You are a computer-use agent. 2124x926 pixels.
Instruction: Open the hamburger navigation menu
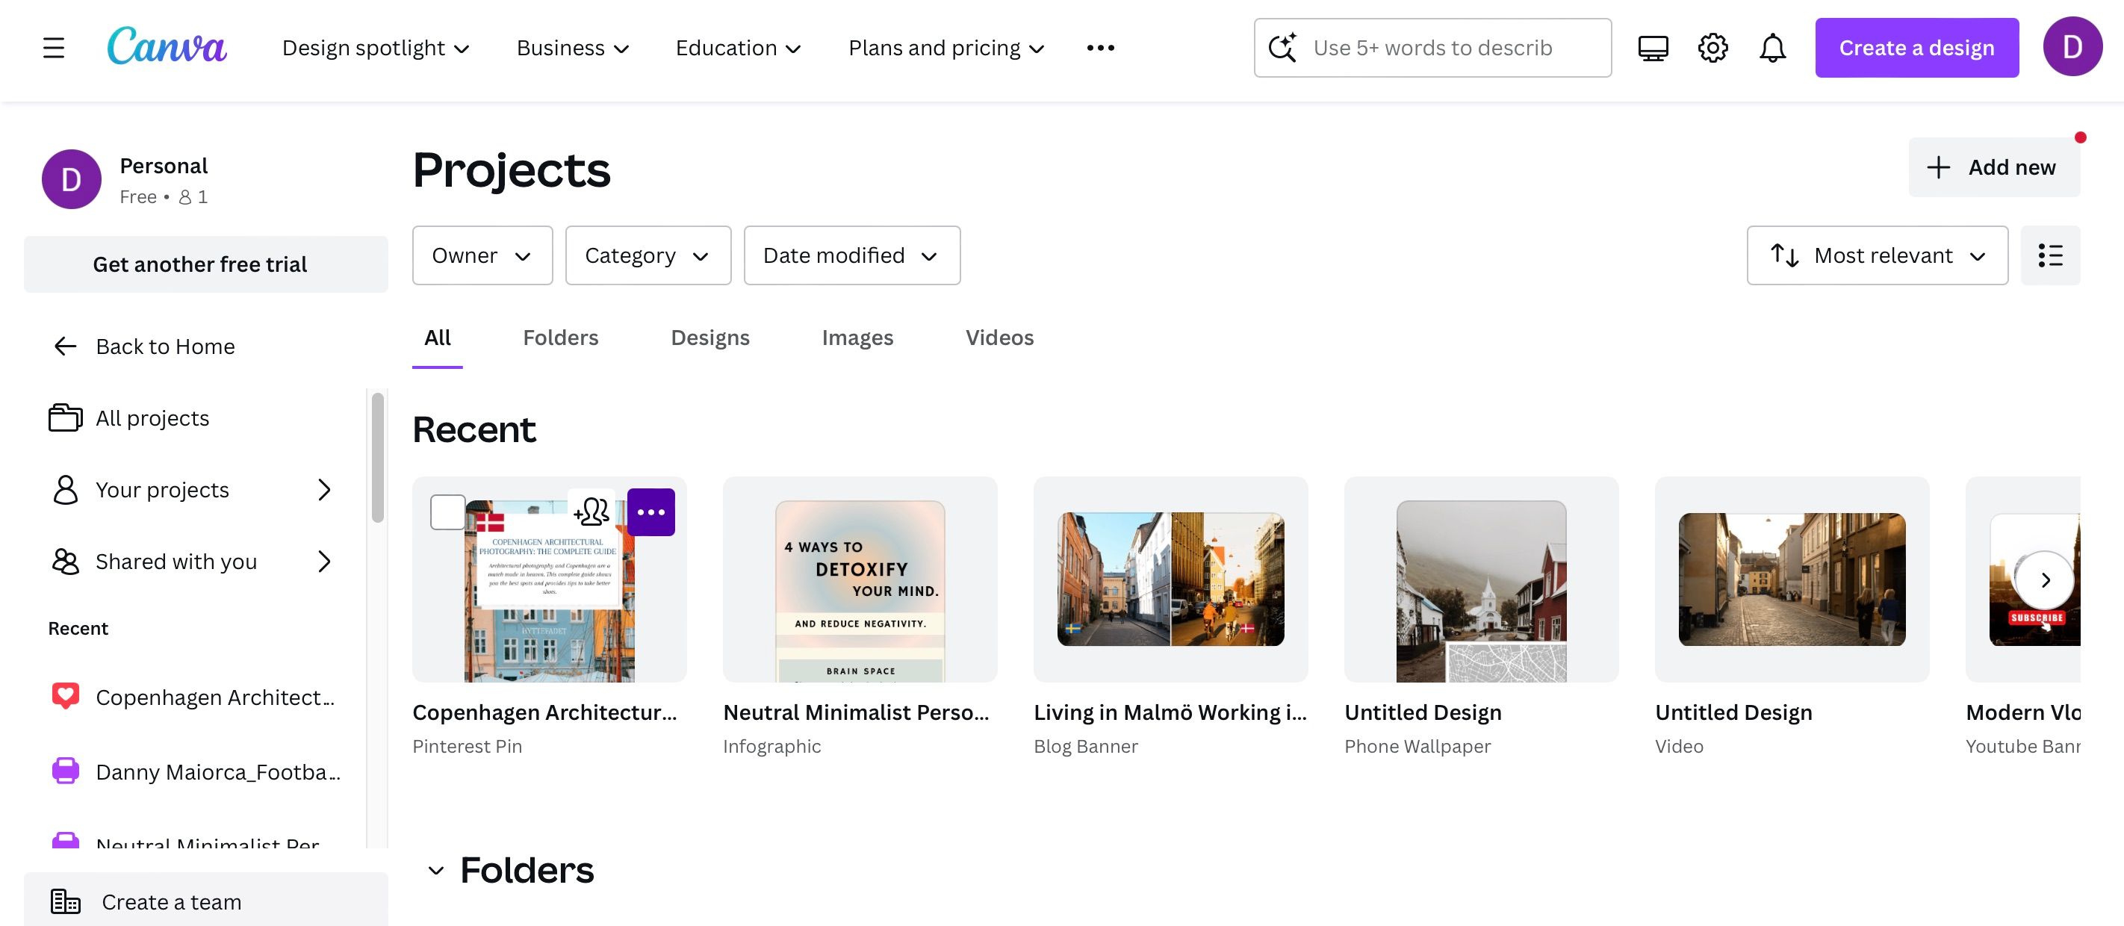click(53, 47)
